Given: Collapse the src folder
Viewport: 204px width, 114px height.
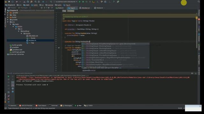Looking at the screenshot, I should point(8,22).
